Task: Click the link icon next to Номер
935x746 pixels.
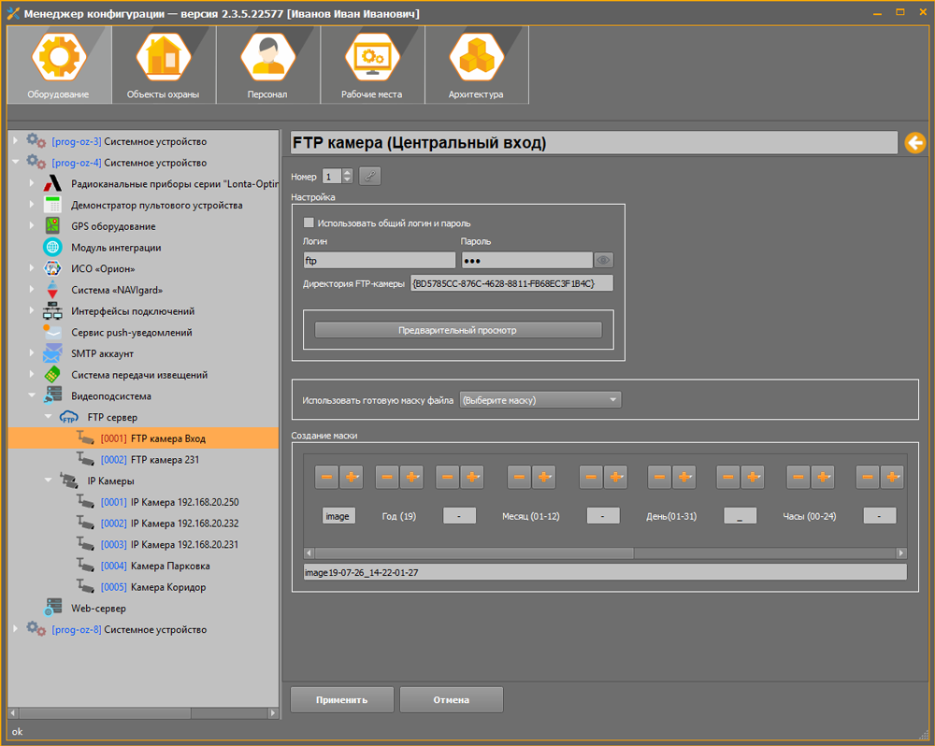Action: (370, 176)
